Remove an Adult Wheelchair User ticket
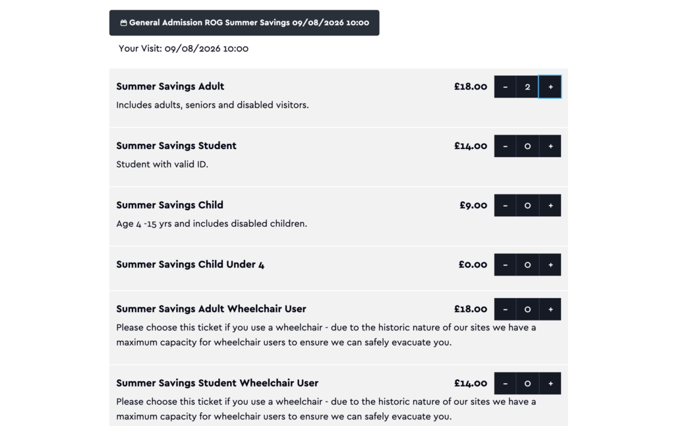The height and width of the screenshot is (426, 675). [505, 309]
